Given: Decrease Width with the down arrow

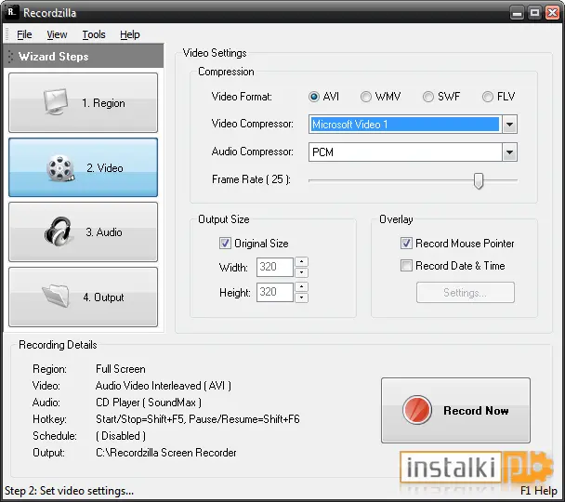Looking at the screenshot, I should (x=302, y=272).
